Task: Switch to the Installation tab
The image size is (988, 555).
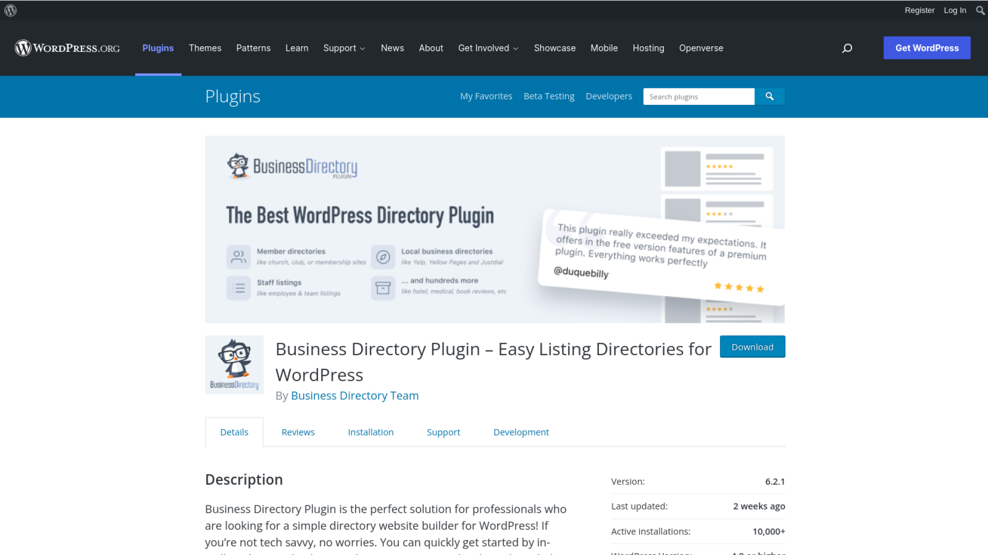Action: 370,432
